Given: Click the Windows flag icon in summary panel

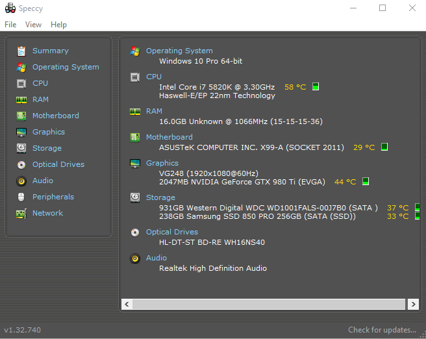Looking at the screenshot, I should (x=135, y=51).
